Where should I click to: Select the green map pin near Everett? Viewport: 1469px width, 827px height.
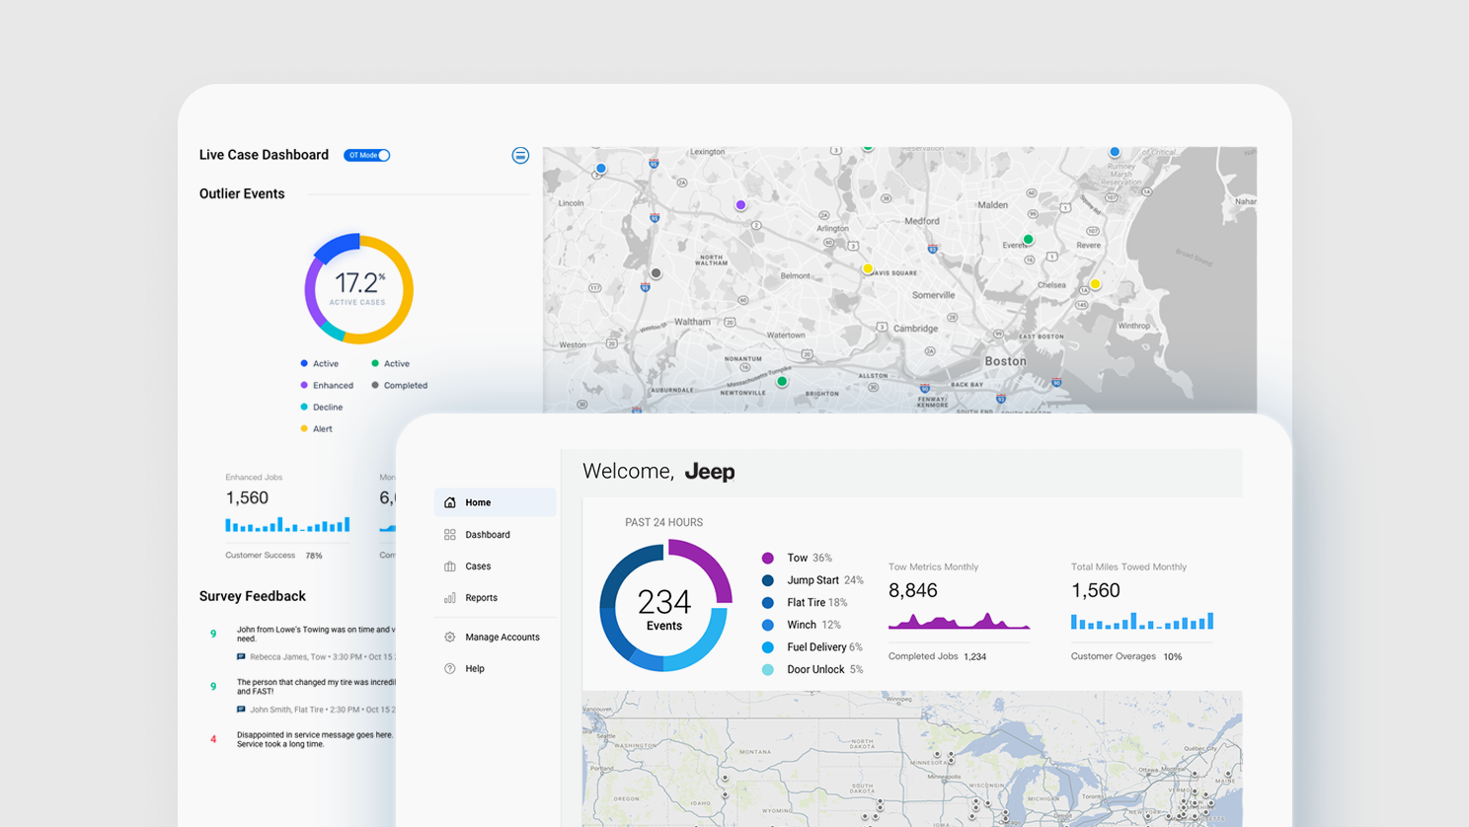tap(1028, 240)
